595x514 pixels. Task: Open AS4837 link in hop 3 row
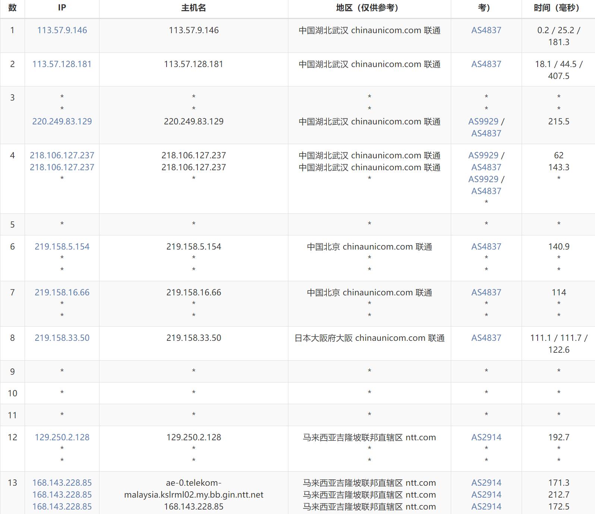[486, 133]
